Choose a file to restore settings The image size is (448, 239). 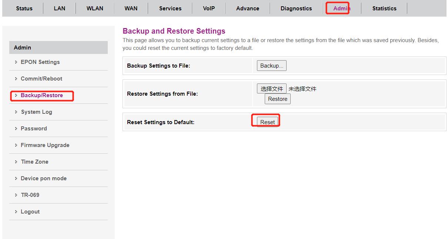click(x=271, y=89)
